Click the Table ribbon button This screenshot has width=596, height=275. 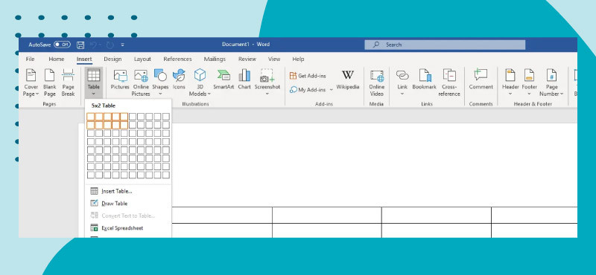(x=94, y=82)
